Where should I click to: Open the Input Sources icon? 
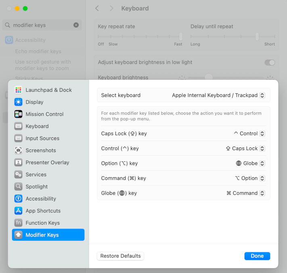tap(18, 138)
